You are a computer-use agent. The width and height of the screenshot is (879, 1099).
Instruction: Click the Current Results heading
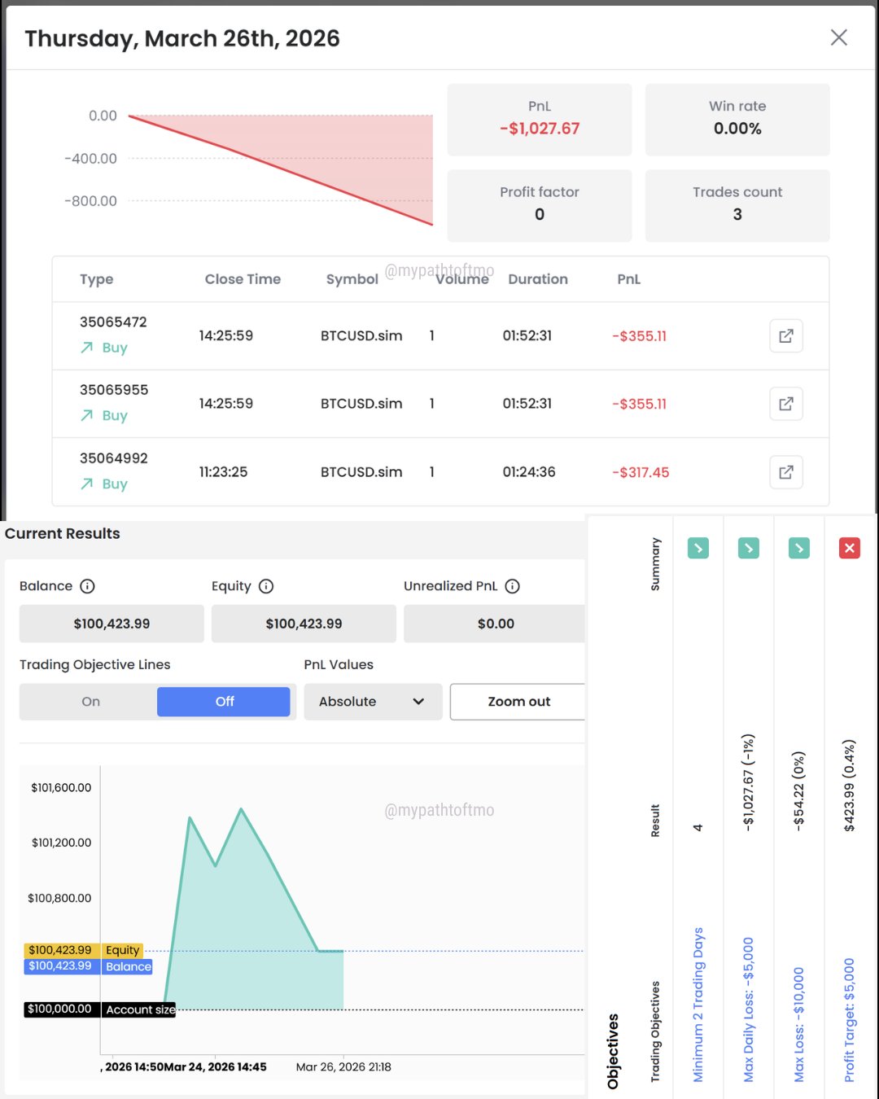pyautogui.click(x=63, y=533)
